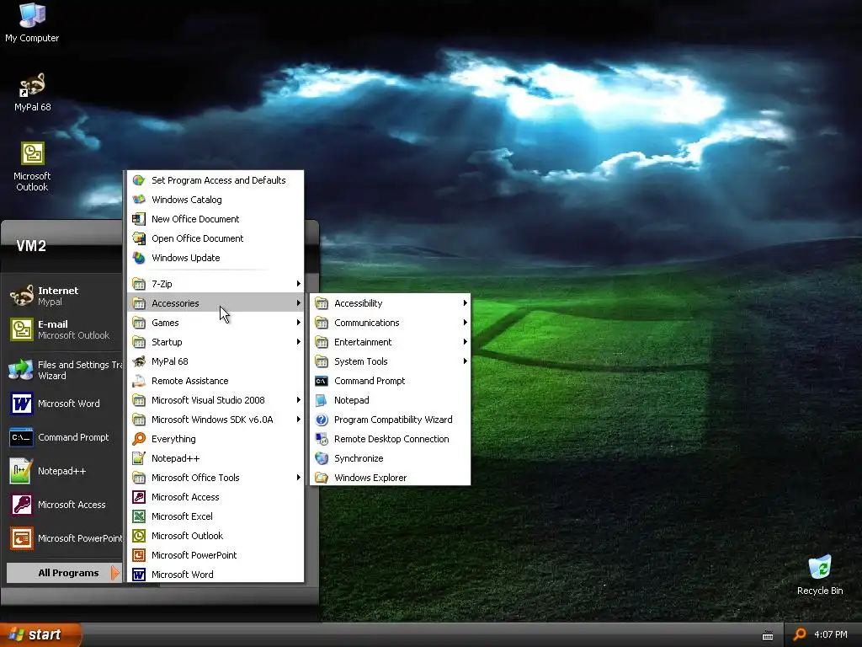This screenshot has height=647, width=862.
Task: Expand the Entertainment submenu arrow
Action: click(465, 342)
